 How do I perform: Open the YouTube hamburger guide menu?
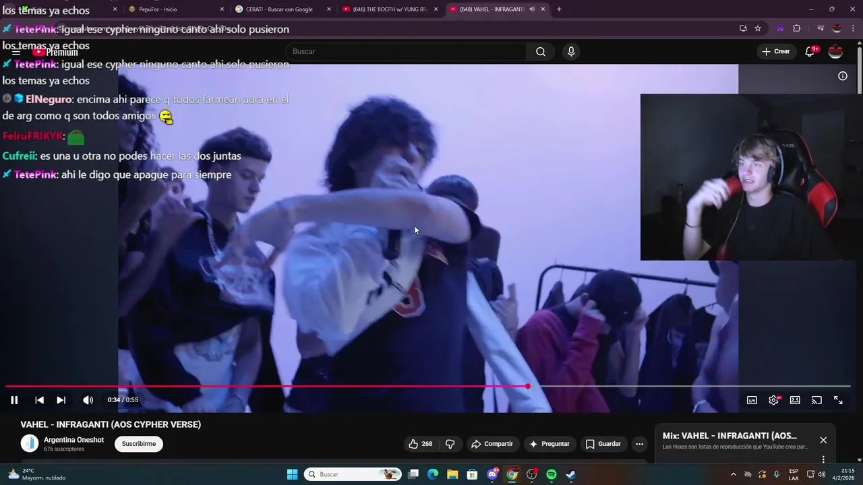(16, 52)
